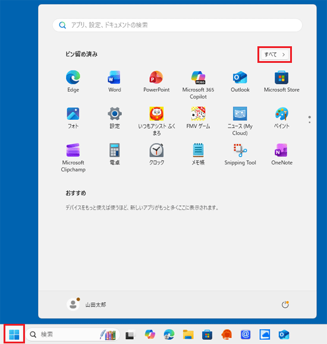Open Copilot from the taskbar

[150, 335]
